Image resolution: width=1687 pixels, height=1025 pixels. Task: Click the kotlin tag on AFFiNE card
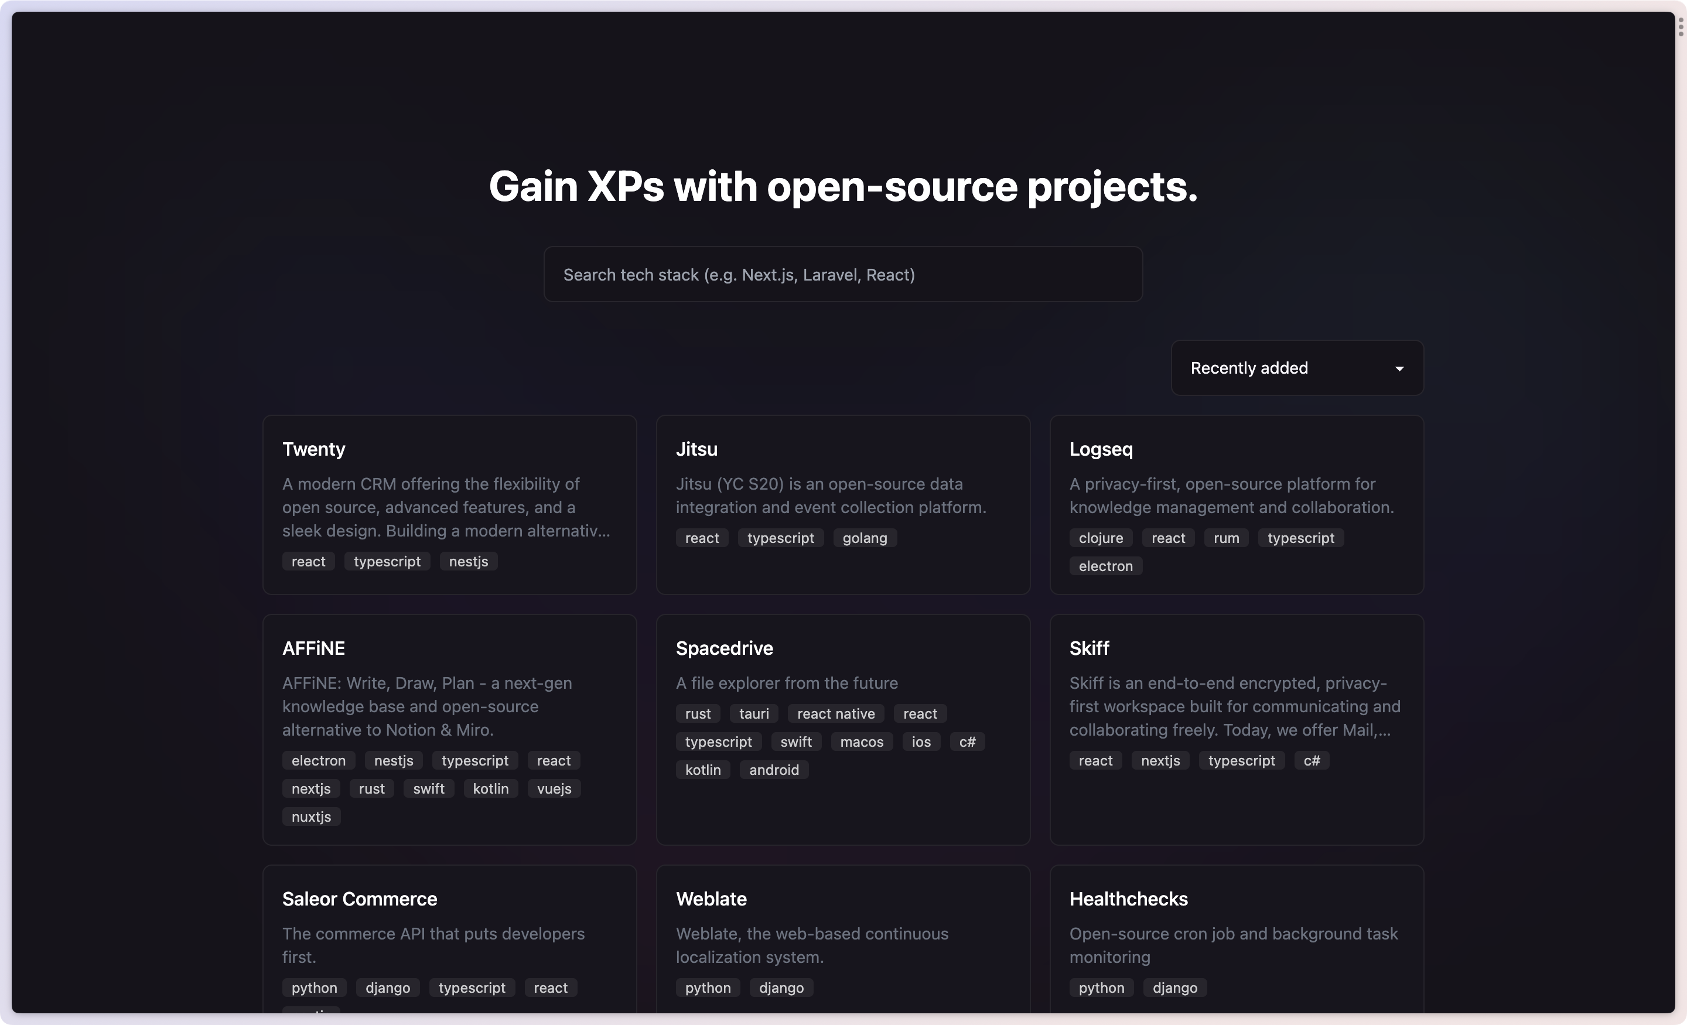[x=491, y=789]
